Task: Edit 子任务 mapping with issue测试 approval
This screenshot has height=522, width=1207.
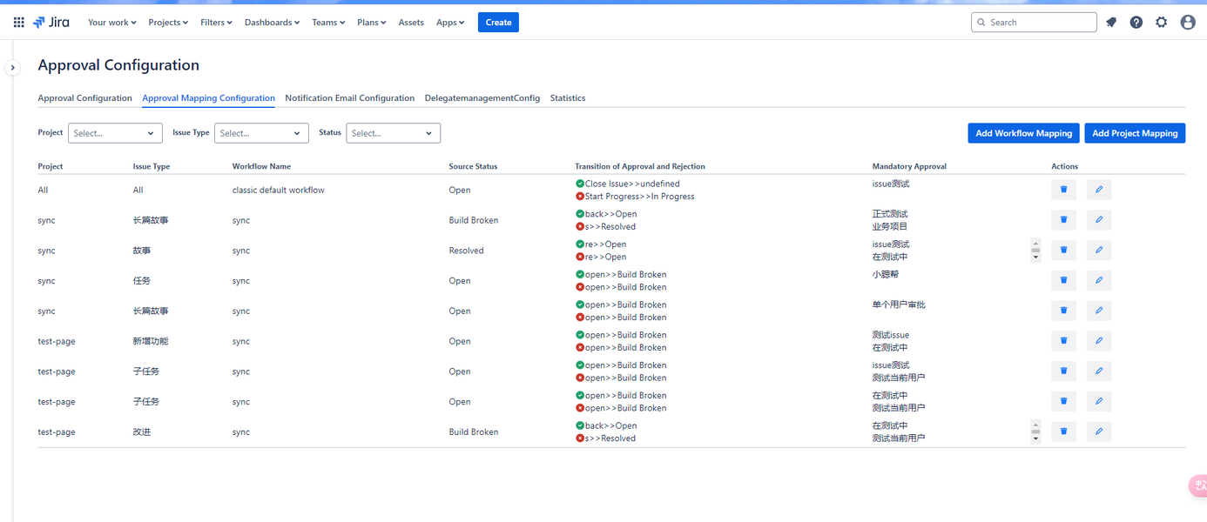Action: click(1099, 371)
